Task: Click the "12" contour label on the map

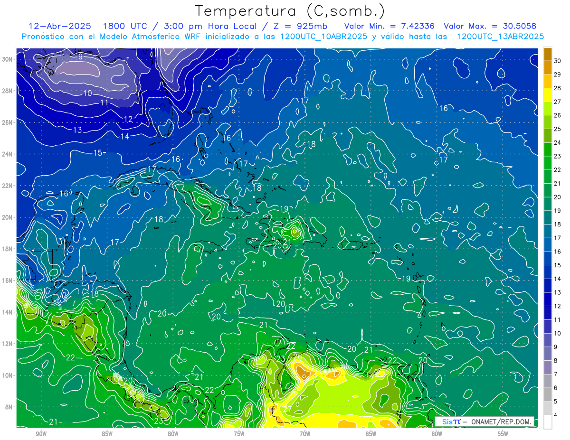Action: [128, 120]
